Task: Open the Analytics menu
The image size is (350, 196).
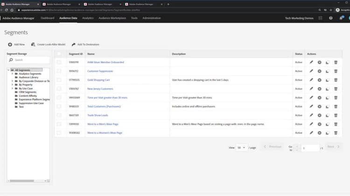Action: pyautogui.click(x=88, y=18)
